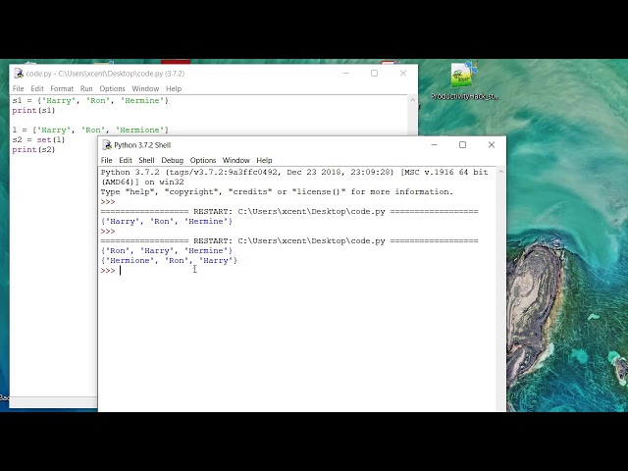628x471 pixels.
Task: Click "Python 3.7.2 Shell" title bar text
Action: tap(142, 145)
